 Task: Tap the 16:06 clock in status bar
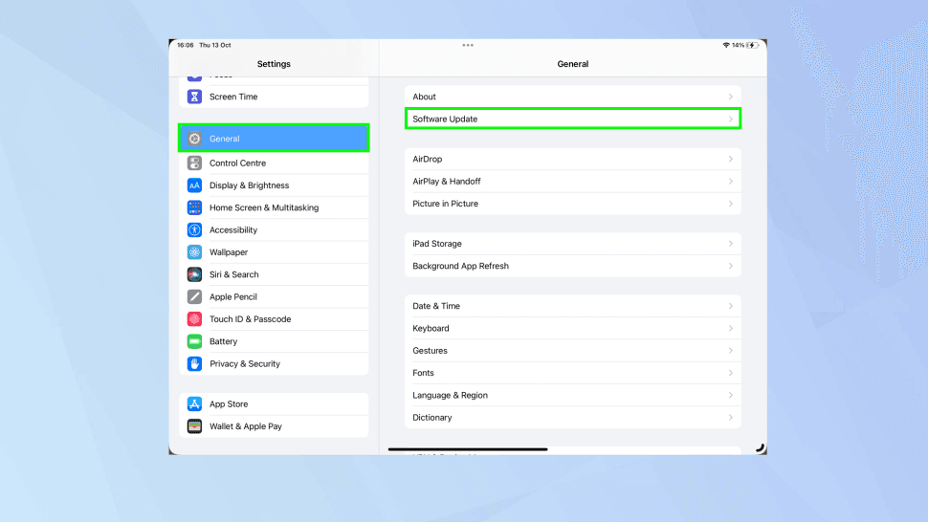click(x=186, y=45)
